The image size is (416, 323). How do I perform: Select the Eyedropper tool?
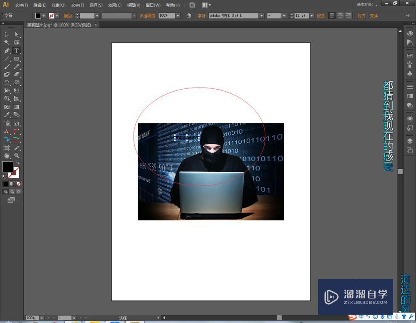[7, 115]
